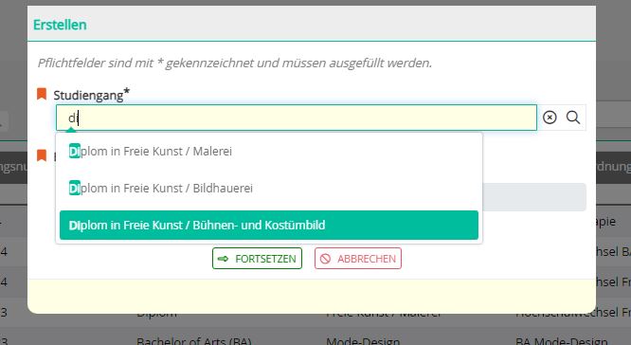
Task: Select the Bachelor of Arts (BA) table cell
Action: pyautogui.click(x=194, y=341)
